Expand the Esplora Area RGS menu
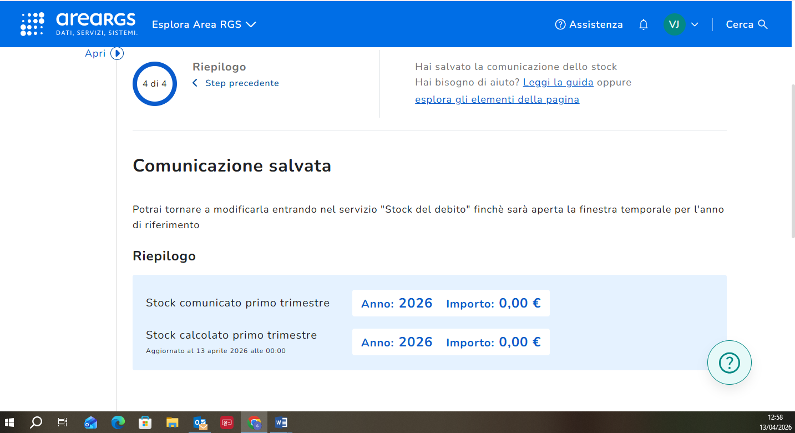 (204, 24)
